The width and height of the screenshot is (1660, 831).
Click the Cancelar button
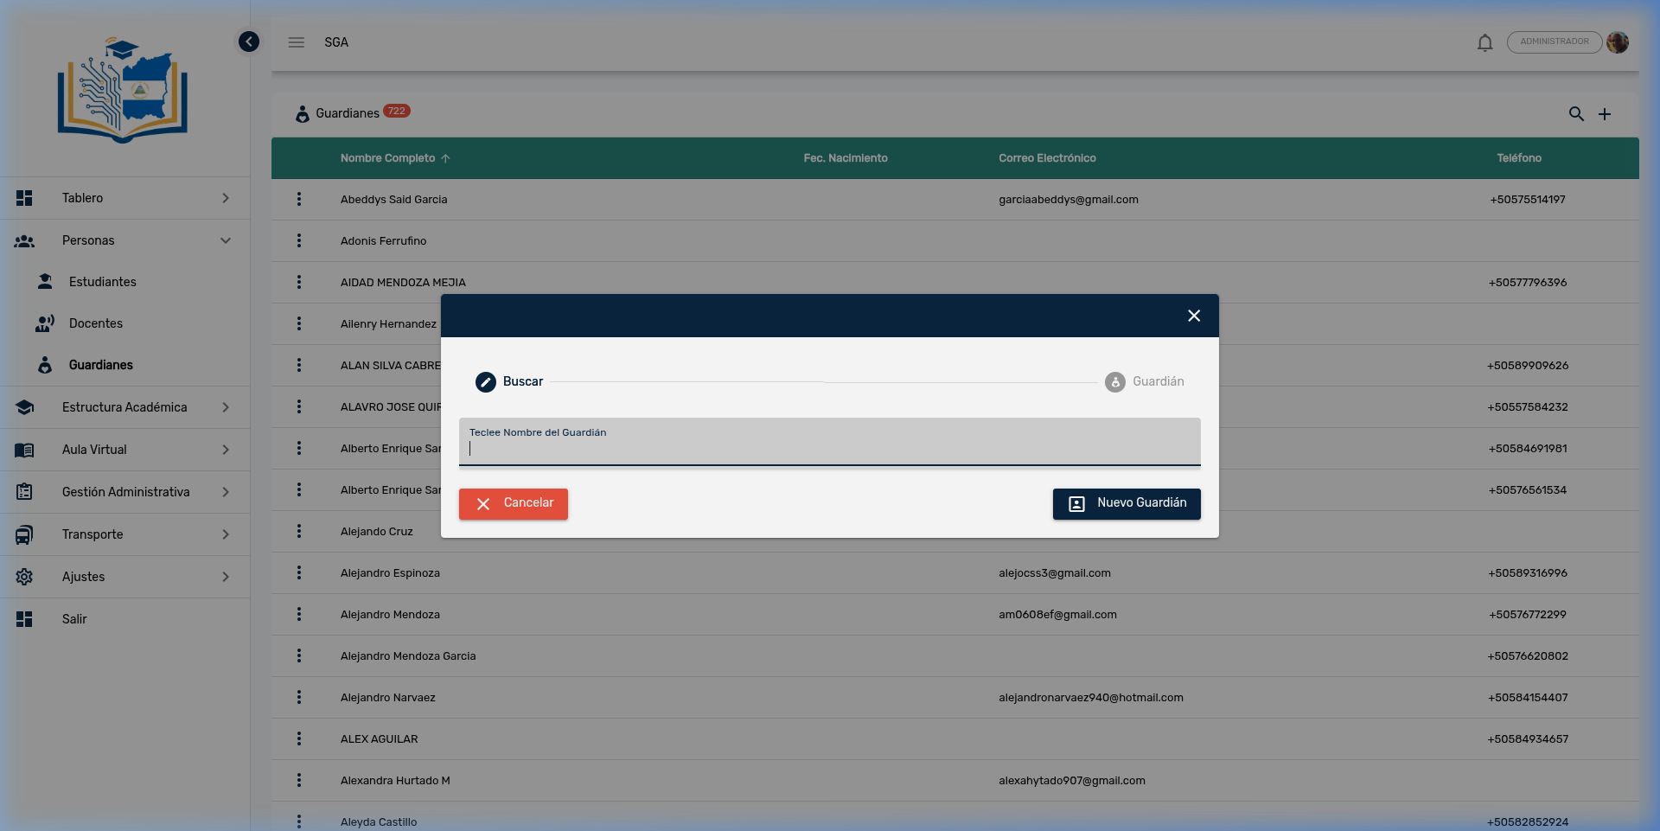coord(514,503)
